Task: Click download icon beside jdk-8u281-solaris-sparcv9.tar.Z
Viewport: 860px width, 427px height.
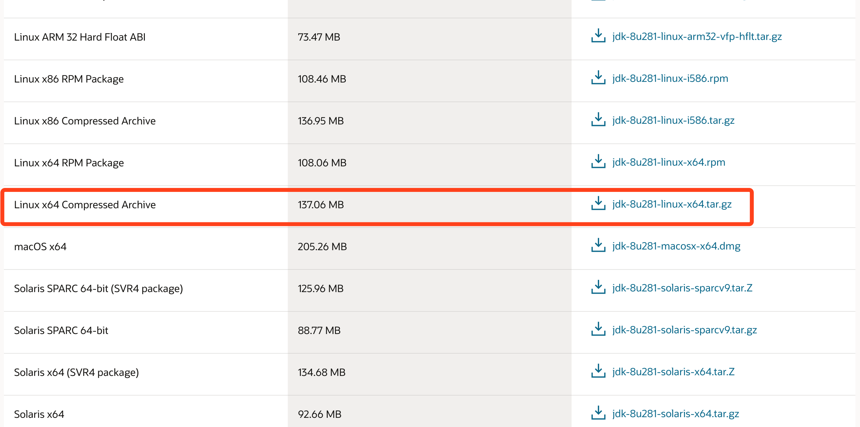Action: pyautogui.click(x=598, y=287)
